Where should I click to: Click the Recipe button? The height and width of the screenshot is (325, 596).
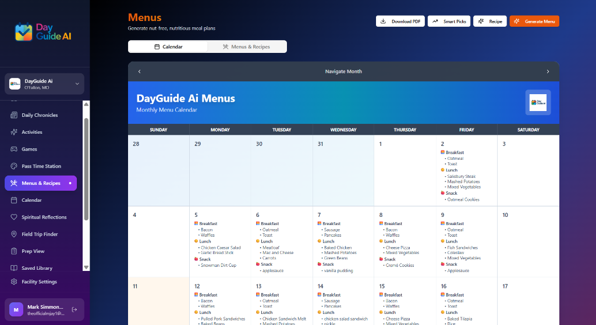coord(490,22)
